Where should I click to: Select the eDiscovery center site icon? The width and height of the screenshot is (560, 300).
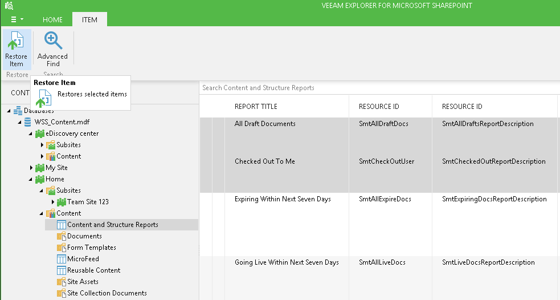(39, 133)
